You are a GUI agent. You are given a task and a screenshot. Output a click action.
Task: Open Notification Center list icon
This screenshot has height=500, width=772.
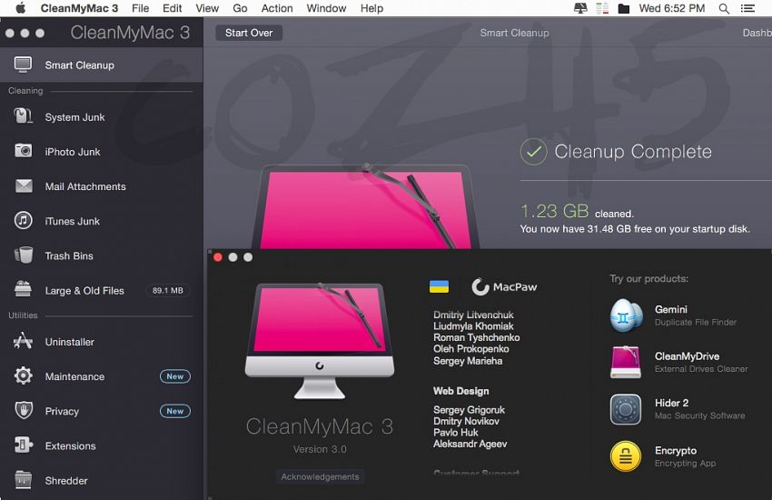[747, 8]
